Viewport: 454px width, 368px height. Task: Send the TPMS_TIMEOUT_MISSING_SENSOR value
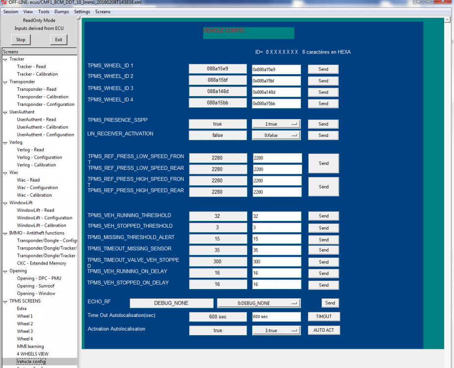(x=323, y=250)
